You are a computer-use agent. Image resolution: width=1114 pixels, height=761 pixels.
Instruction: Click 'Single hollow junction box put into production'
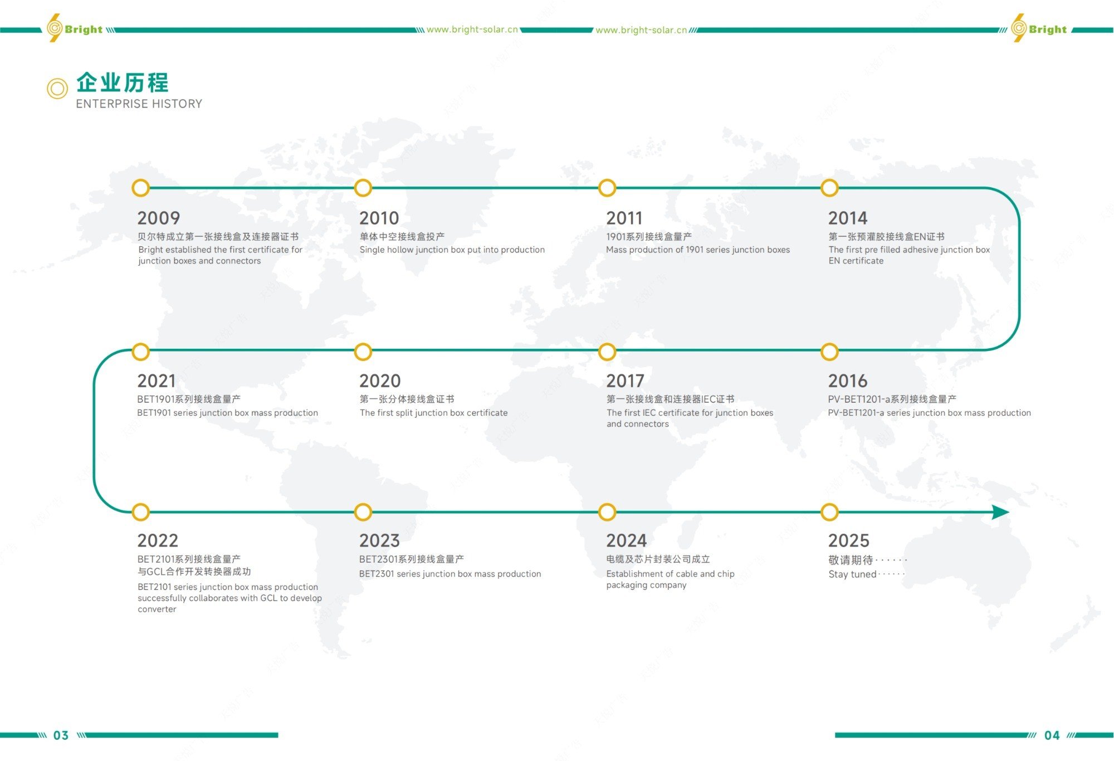[452, 250]
